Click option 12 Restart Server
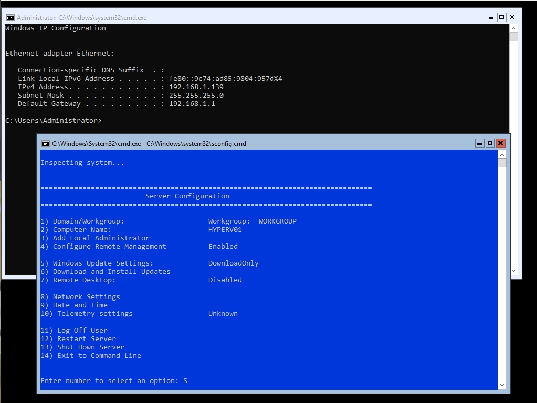Image resolution: width=537 pixels, height=403 pixels. [78, 338]
